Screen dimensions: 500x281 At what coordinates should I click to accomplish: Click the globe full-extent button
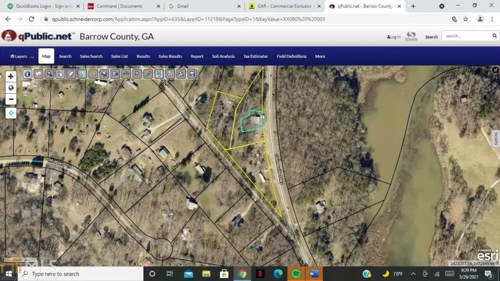pyautogui.click(x=10, y=87)
